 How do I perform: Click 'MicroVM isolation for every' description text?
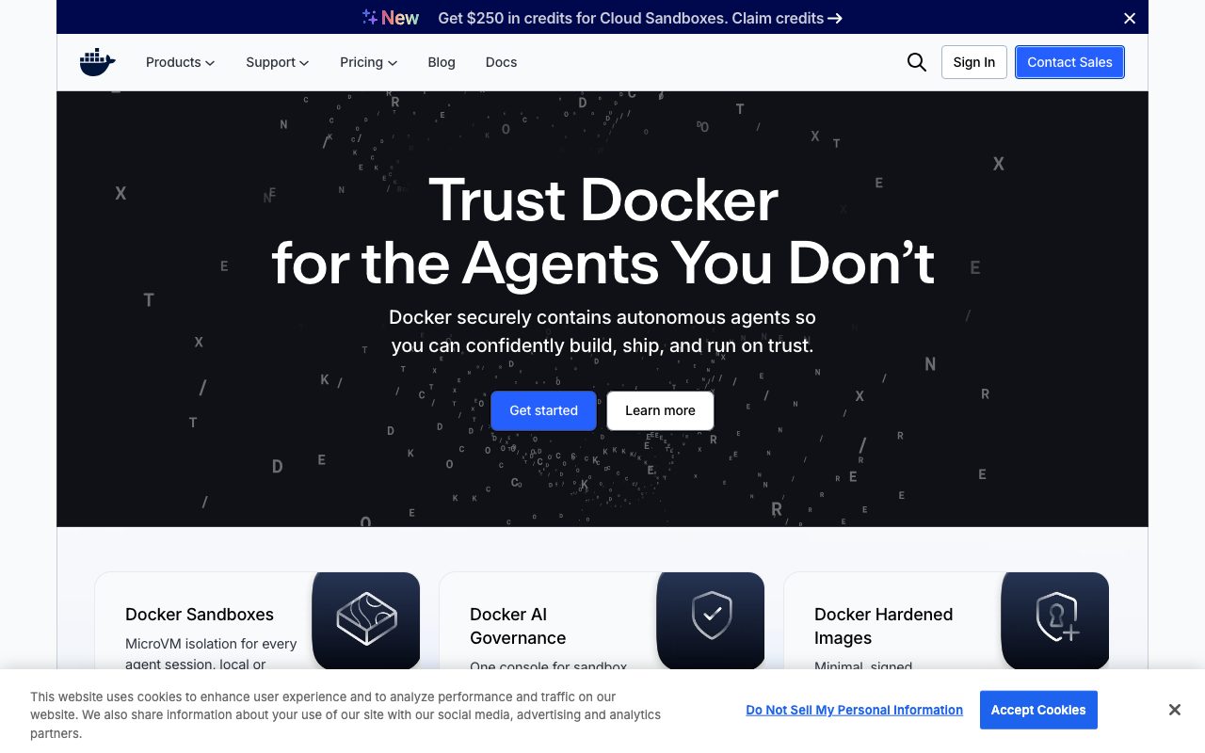211,644
